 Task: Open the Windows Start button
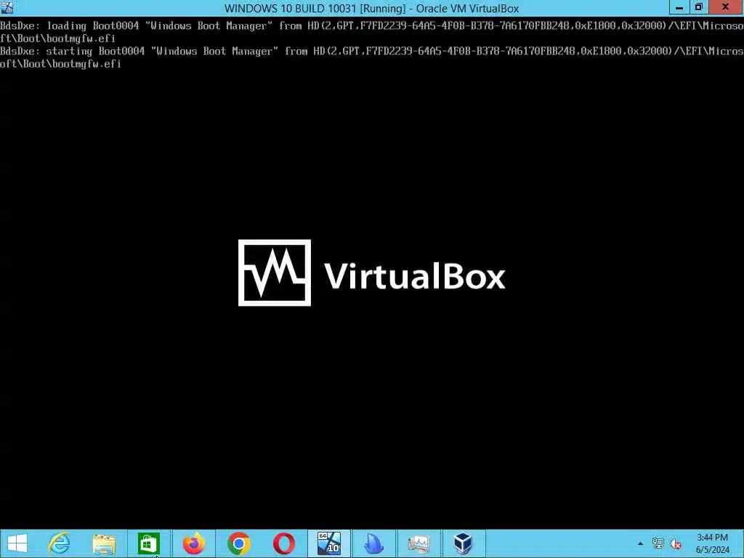coord(17,543)
